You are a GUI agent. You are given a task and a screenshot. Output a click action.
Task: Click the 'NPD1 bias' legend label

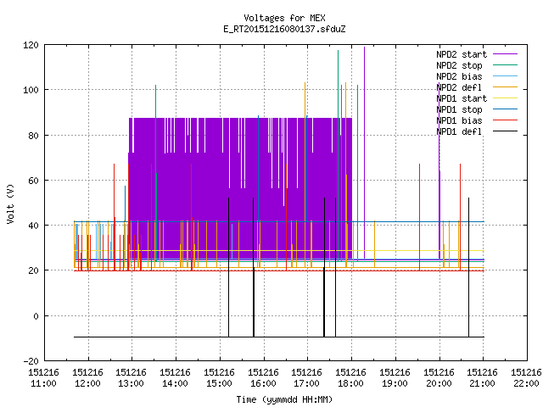[x=459, y=120]
